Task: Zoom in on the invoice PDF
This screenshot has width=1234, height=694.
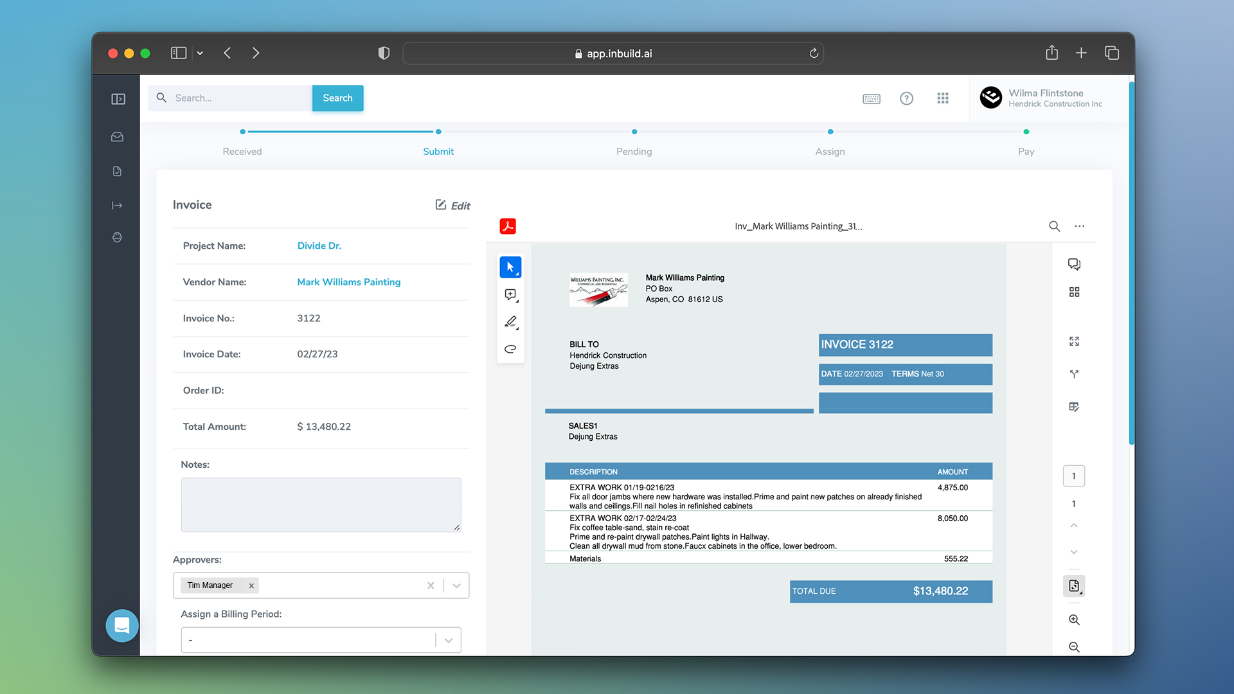Action: pyautogui.click(x=1074, y=619)
